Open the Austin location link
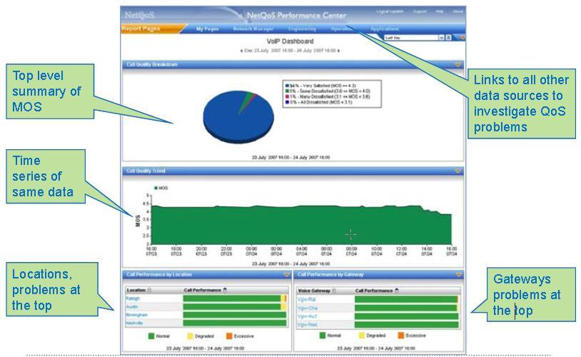581x357 pixels. click(131, 307)
